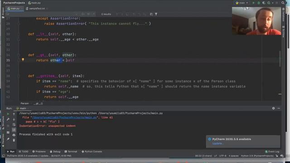The width and height of the screenshot is (290, 163).
Task: Click the webcam video overlay thumbnail
Action: [x=256, y=21]
